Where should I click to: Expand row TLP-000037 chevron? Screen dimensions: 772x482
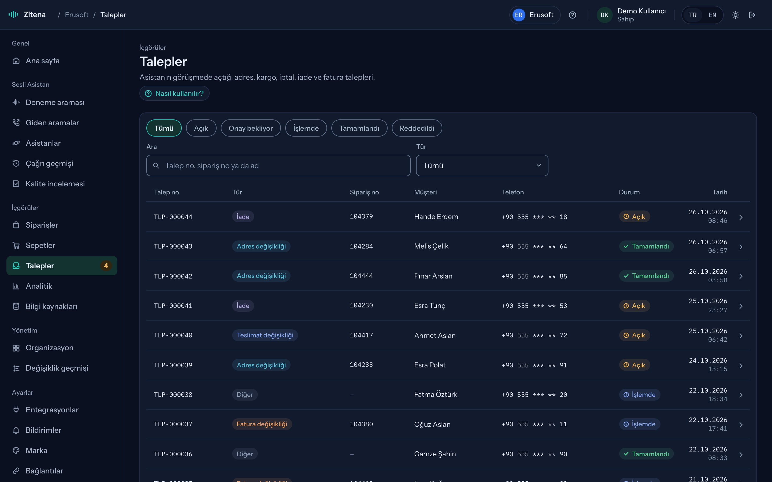[741, 425]
